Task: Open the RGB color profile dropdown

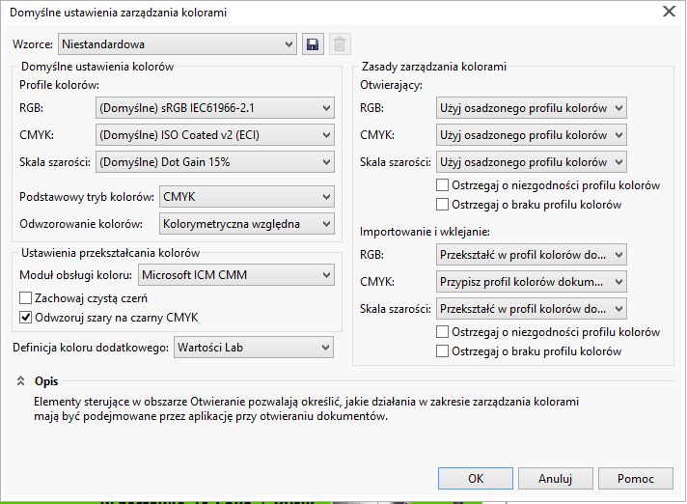Action: click(x=215, y=107)
